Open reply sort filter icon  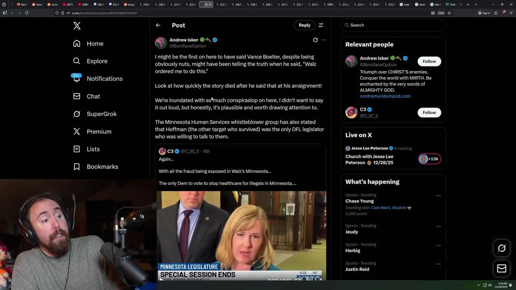tap(321, 25)
